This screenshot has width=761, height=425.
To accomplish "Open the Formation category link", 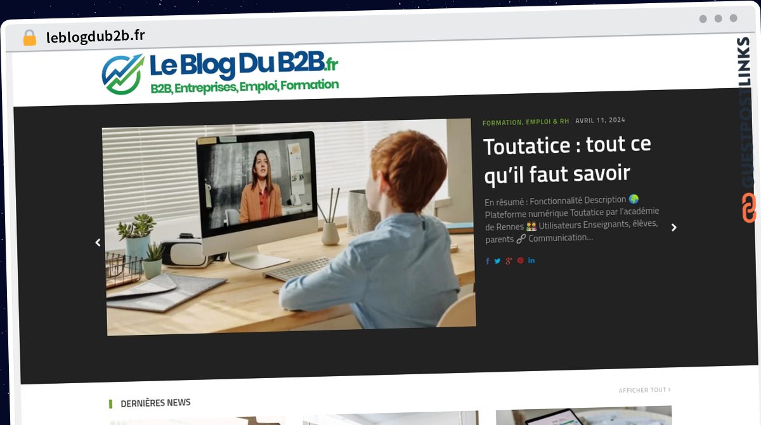I will click(502, 122).
